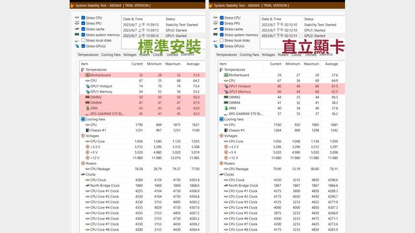This screenshot has width=415, height=233.
Task: Enable Stress local disks in left window
Action: point(83,40)
